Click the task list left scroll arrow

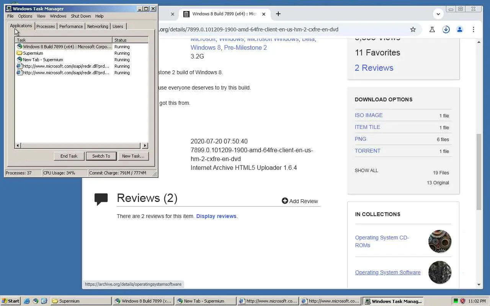pos(18,145)
